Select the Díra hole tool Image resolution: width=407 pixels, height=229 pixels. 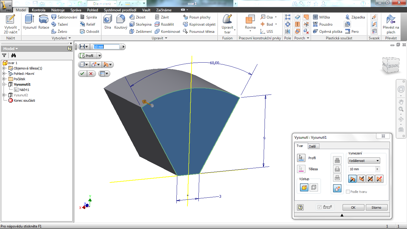point(108,22)
